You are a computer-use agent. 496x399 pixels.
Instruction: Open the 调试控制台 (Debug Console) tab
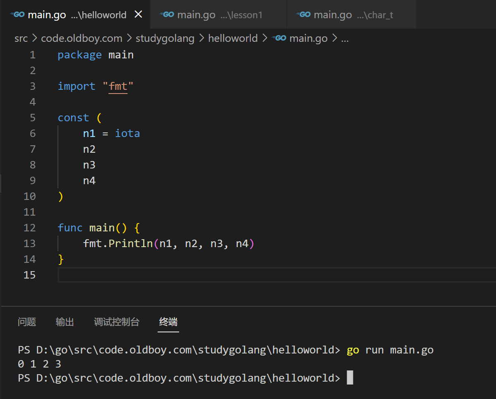coord(117,322)
